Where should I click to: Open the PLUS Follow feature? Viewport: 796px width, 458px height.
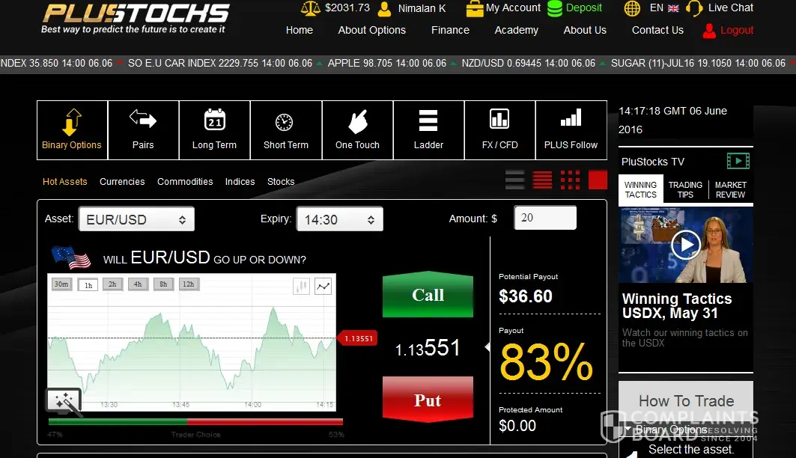571,130
